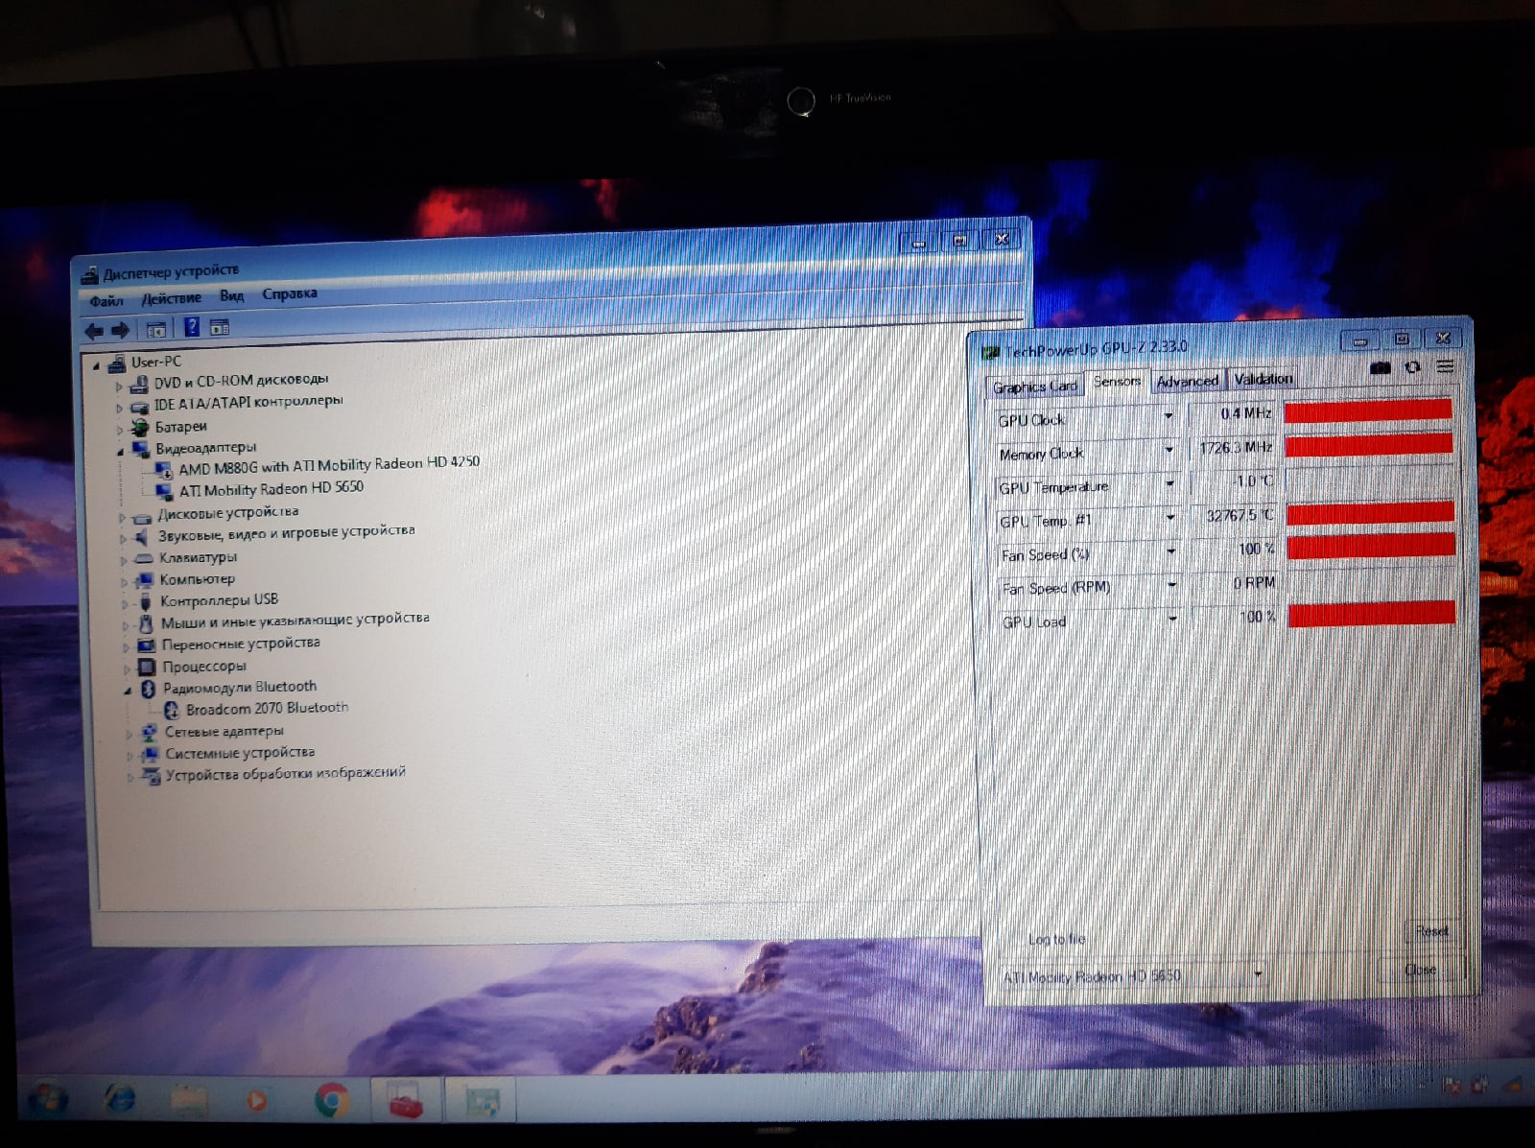Switch to Graphics Card tab

(1035, 387)
